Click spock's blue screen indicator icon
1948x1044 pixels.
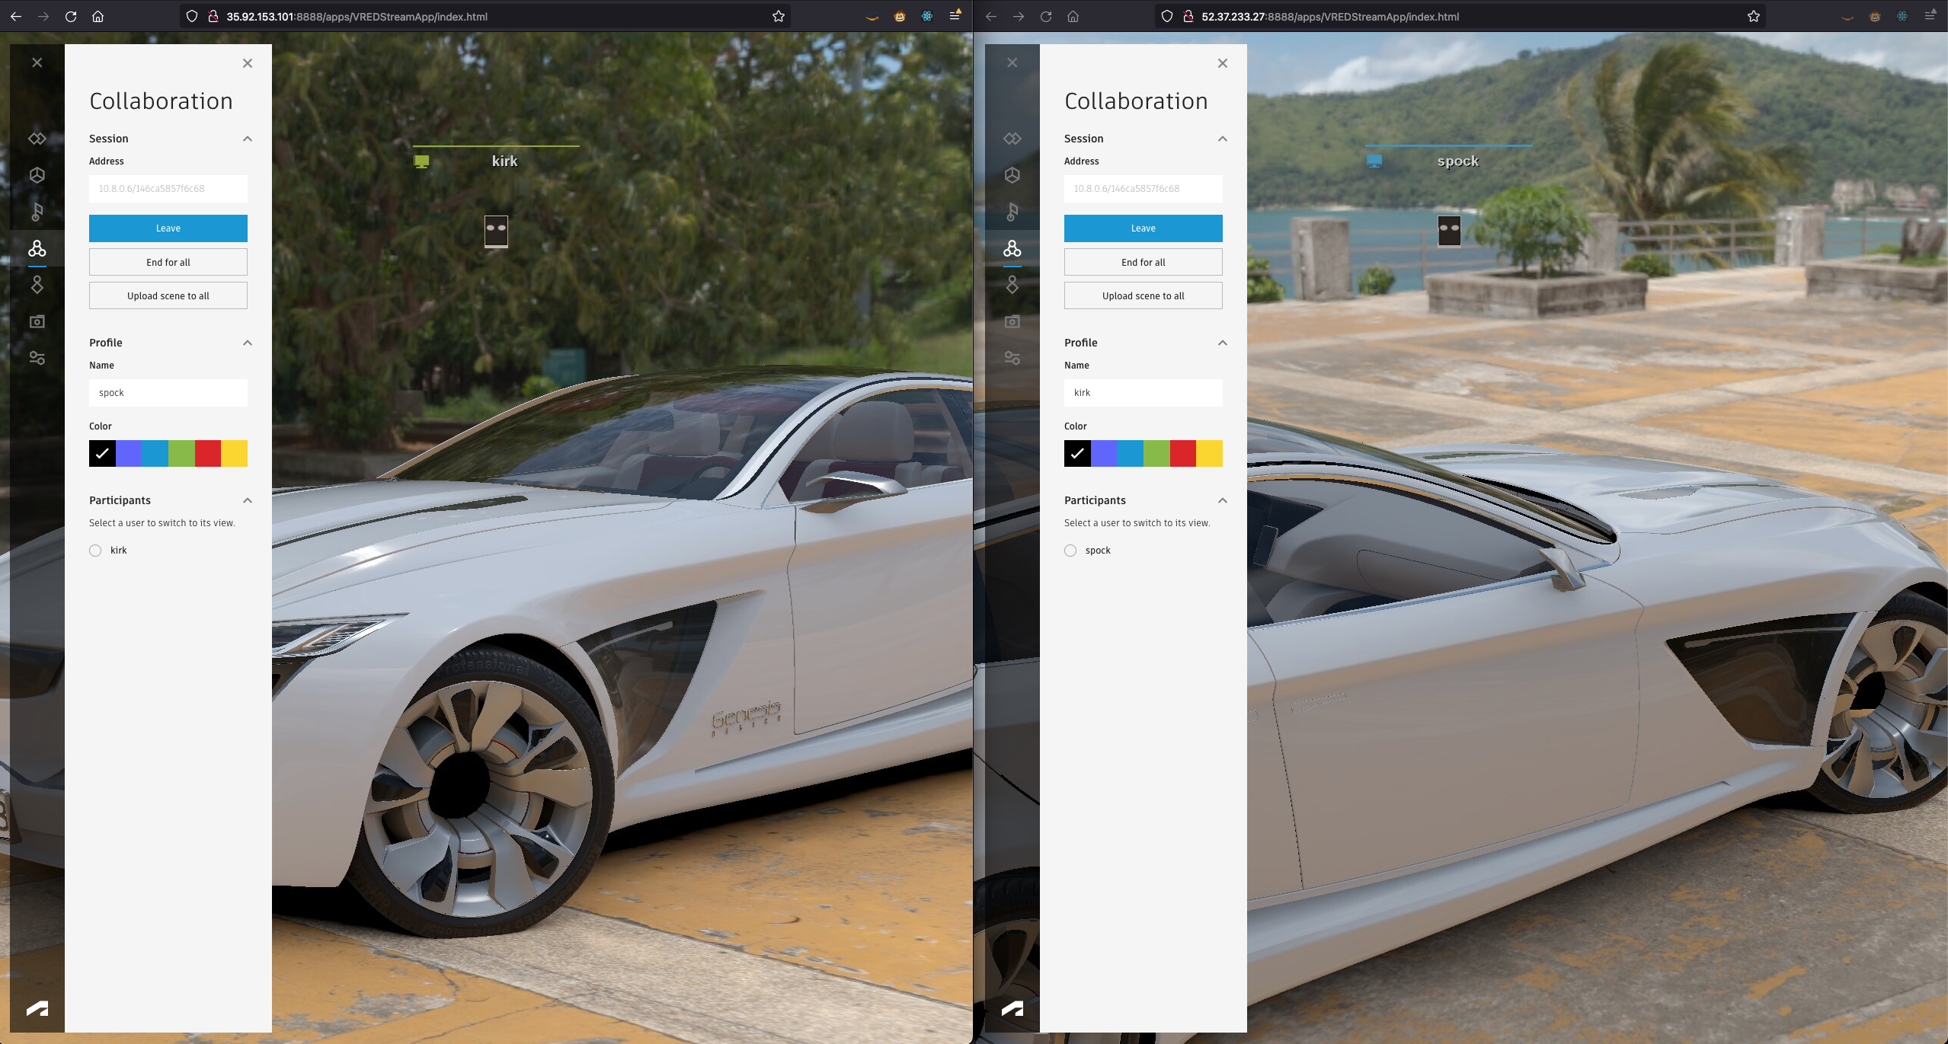click(x=1373, y=161)
